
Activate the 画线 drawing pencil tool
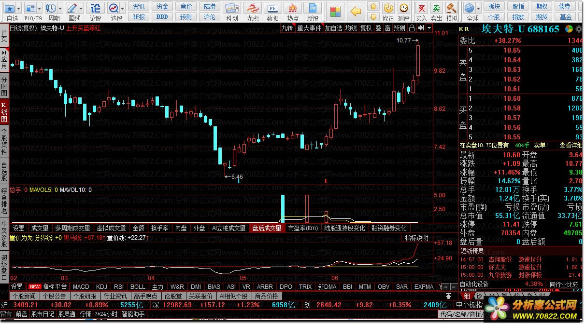[x=72, y=8]
